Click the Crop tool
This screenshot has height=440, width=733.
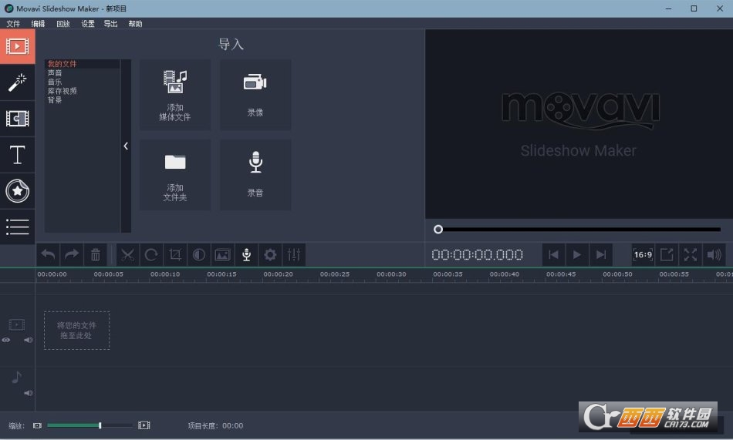175,254
